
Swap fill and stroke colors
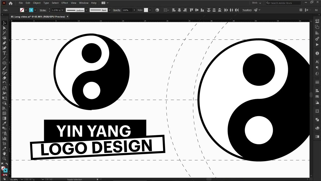7,164
